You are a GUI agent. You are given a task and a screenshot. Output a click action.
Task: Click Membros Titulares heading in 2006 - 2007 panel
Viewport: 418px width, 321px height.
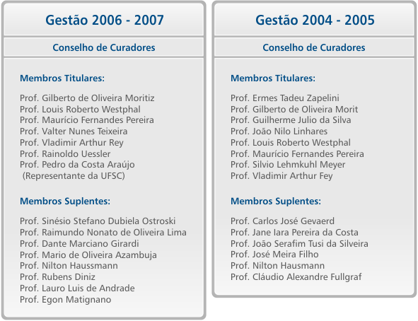62,78
